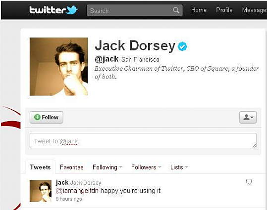Open Messages in the top navigation

point(255,10)
